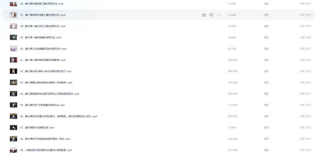Play the thumbnail of file 63

[13, 83]
